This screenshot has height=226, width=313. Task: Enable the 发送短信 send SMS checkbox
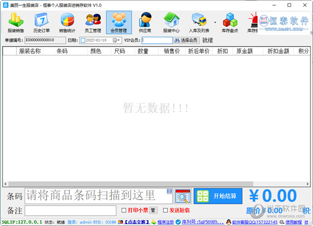tap(165, 210)
